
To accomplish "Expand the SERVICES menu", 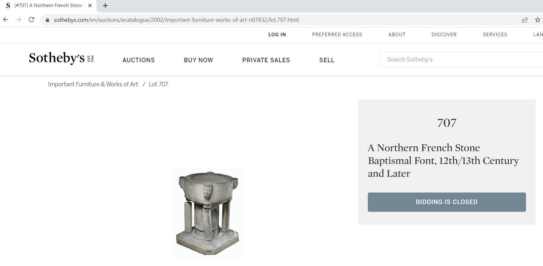I will point(495,35).
